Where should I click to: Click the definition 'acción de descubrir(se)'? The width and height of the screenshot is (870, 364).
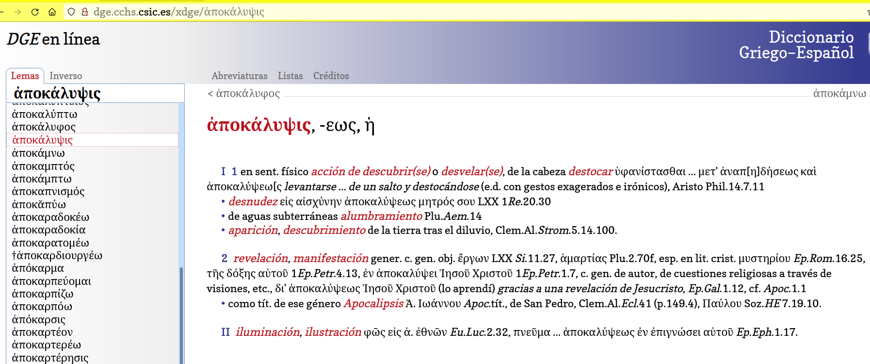coord(371,171)
